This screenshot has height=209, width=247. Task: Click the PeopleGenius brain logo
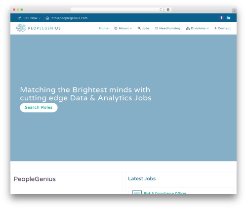coord(21,28)
